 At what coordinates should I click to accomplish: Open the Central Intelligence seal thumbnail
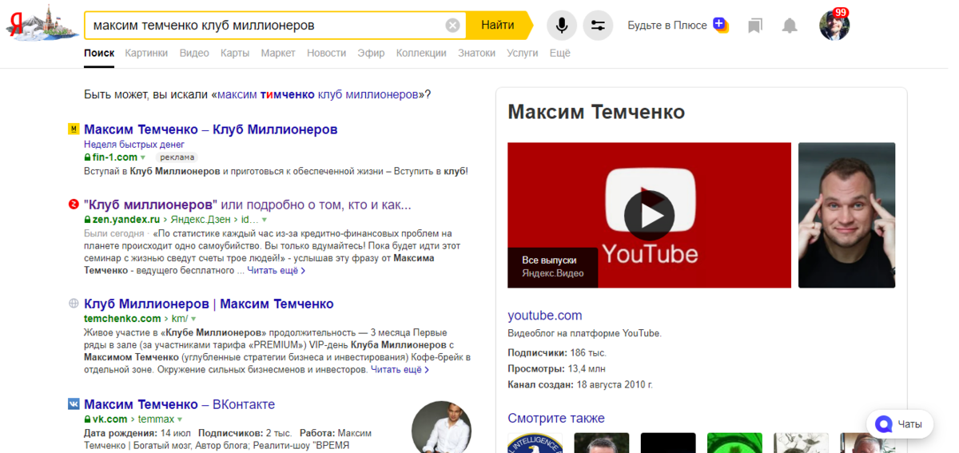tap(535, 443)
